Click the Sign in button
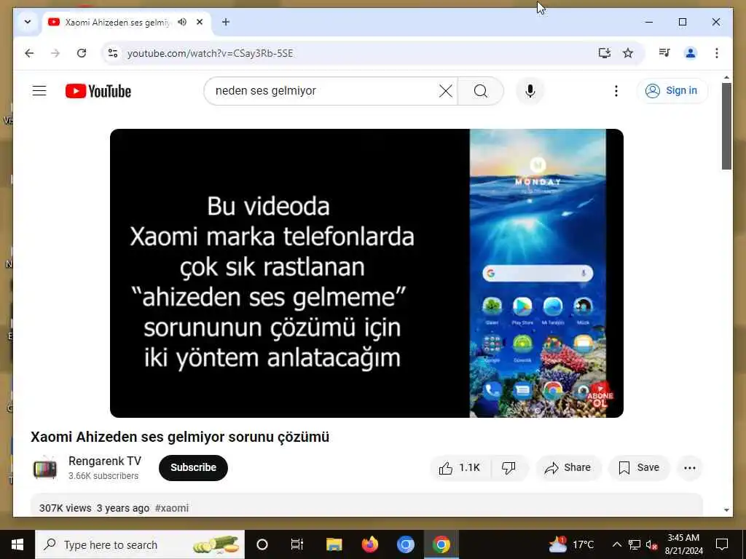The height and width of the screenshot is (559, 746). click(672, 91)
